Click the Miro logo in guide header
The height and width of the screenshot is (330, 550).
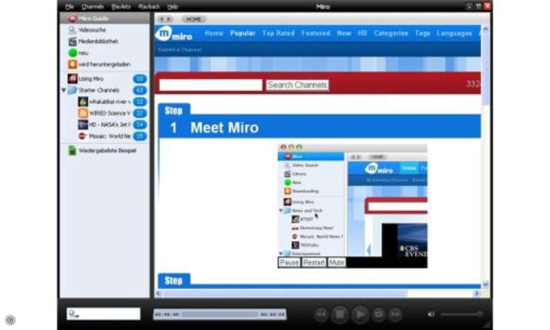click(x=174, y=34)
